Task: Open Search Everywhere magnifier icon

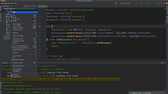Action: 164,3
